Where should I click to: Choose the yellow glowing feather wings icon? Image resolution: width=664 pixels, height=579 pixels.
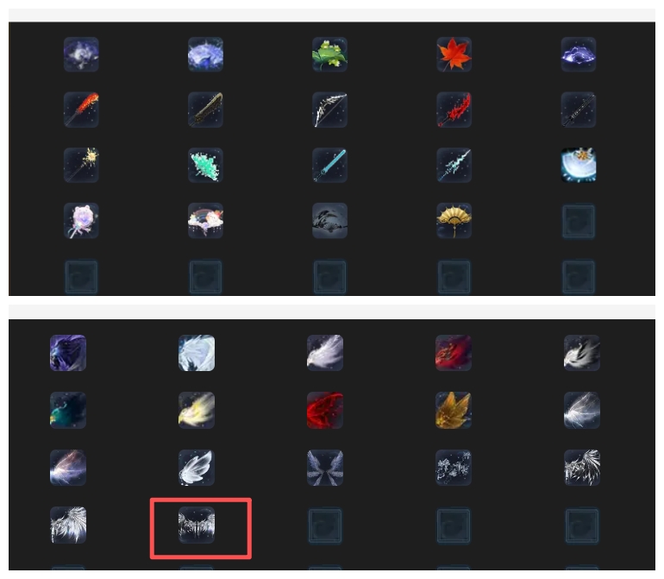pos(197,410)
